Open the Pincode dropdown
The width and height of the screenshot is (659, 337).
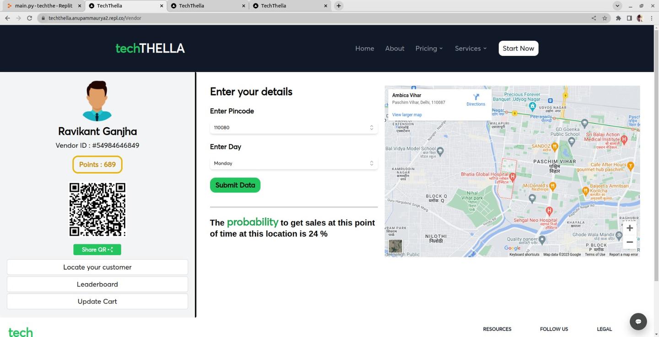click(294, 128)
